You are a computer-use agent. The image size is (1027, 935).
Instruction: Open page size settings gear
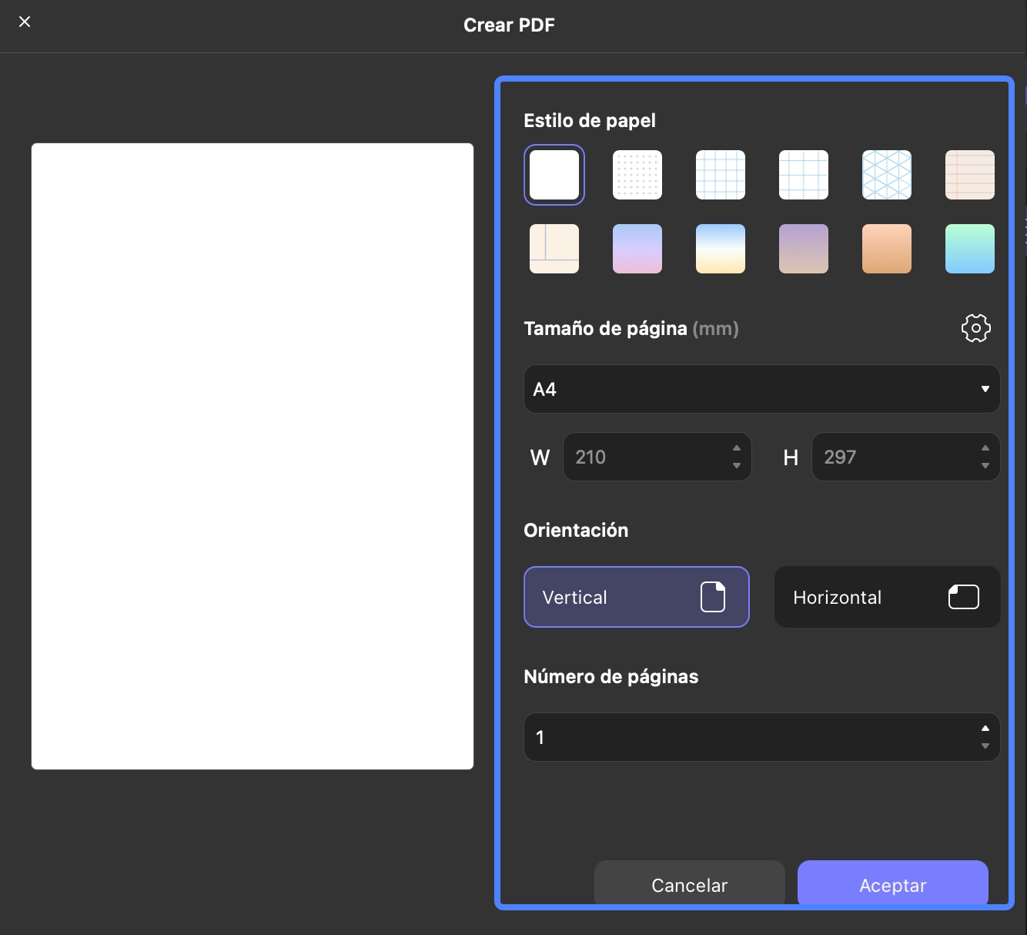pos(975,328)
